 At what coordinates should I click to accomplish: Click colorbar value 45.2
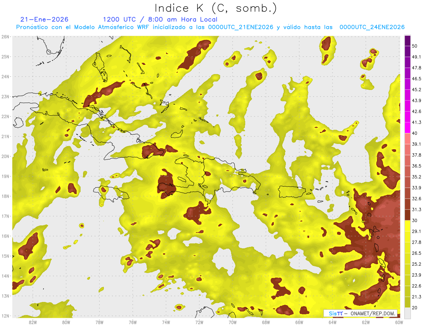coord(416,90)
